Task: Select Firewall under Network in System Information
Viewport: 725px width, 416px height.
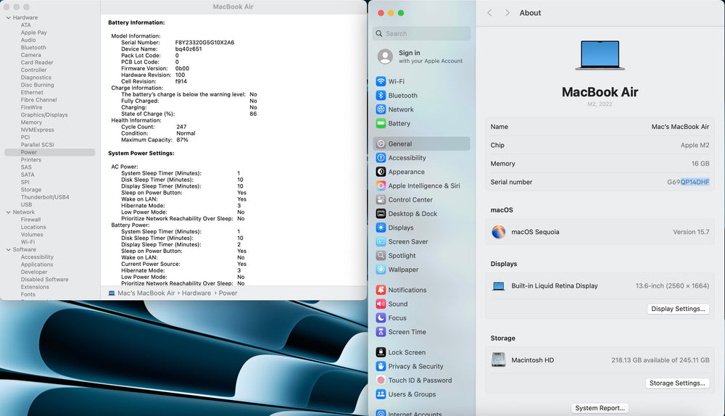Action: pyautogui.click(x=30, y=220)
